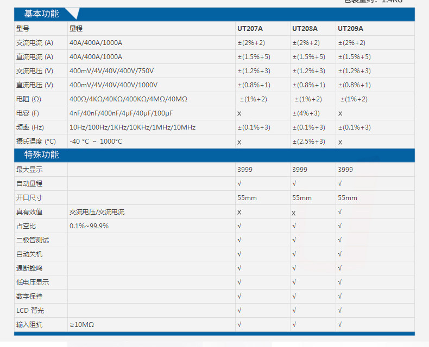The image size is (429, 347).
Task: Click UT208A X mark for 真有效值
Action: point(294,214)
